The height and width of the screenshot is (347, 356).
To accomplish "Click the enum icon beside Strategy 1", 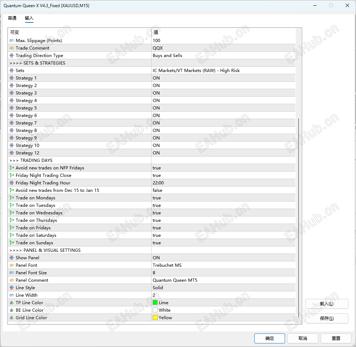I will click(11, 78).
